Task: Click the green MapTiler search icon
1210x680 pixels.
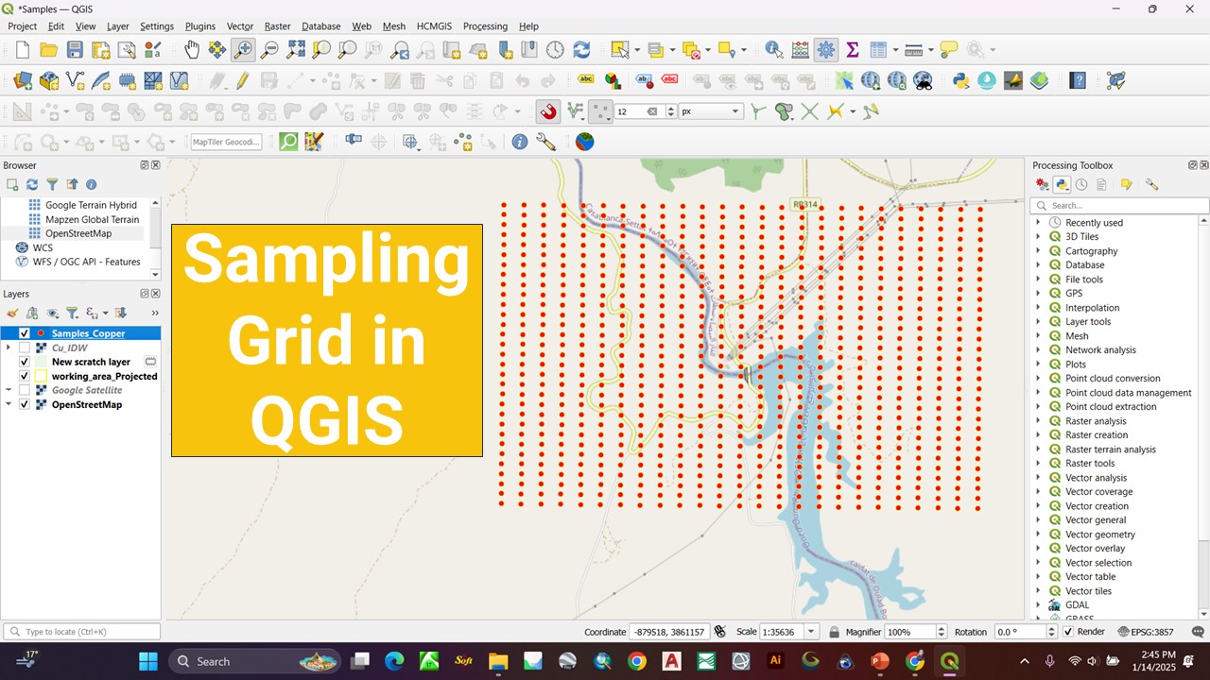Action: coord(288,142)
